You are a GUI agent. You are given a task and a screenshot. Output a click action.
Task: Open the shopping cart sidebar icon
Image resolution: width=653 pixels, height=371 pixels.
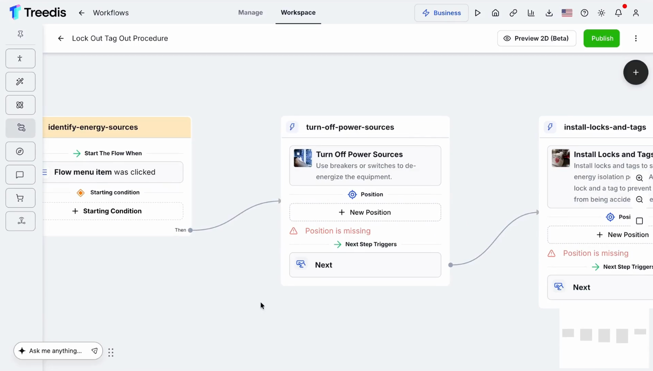20,198
